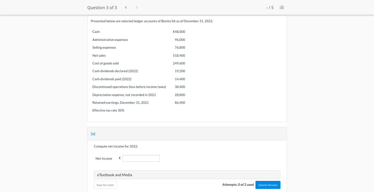Viewport: 374px width, 192px height.
Task: Click the "- / 5" score indicator
Action: 270,8
